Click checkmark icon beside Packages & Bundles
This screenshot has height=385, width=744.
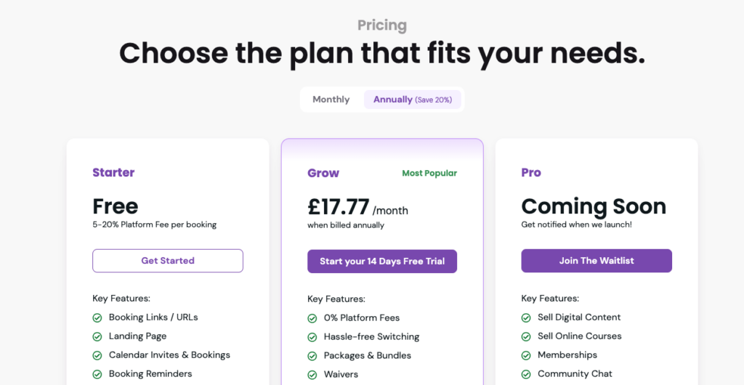pos(312,356)
